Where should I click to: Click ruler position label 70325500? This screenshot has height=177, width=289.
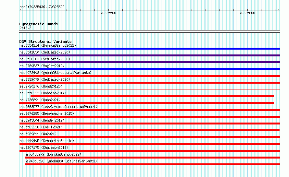click(x=108, y=13)
